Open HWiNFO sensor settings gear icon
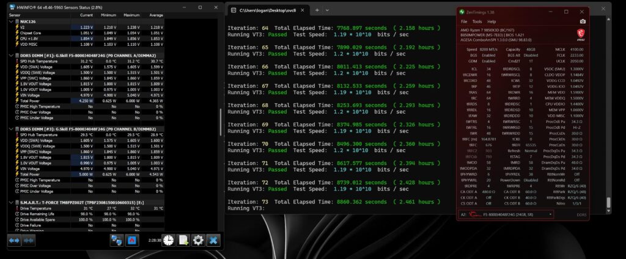 198,240
